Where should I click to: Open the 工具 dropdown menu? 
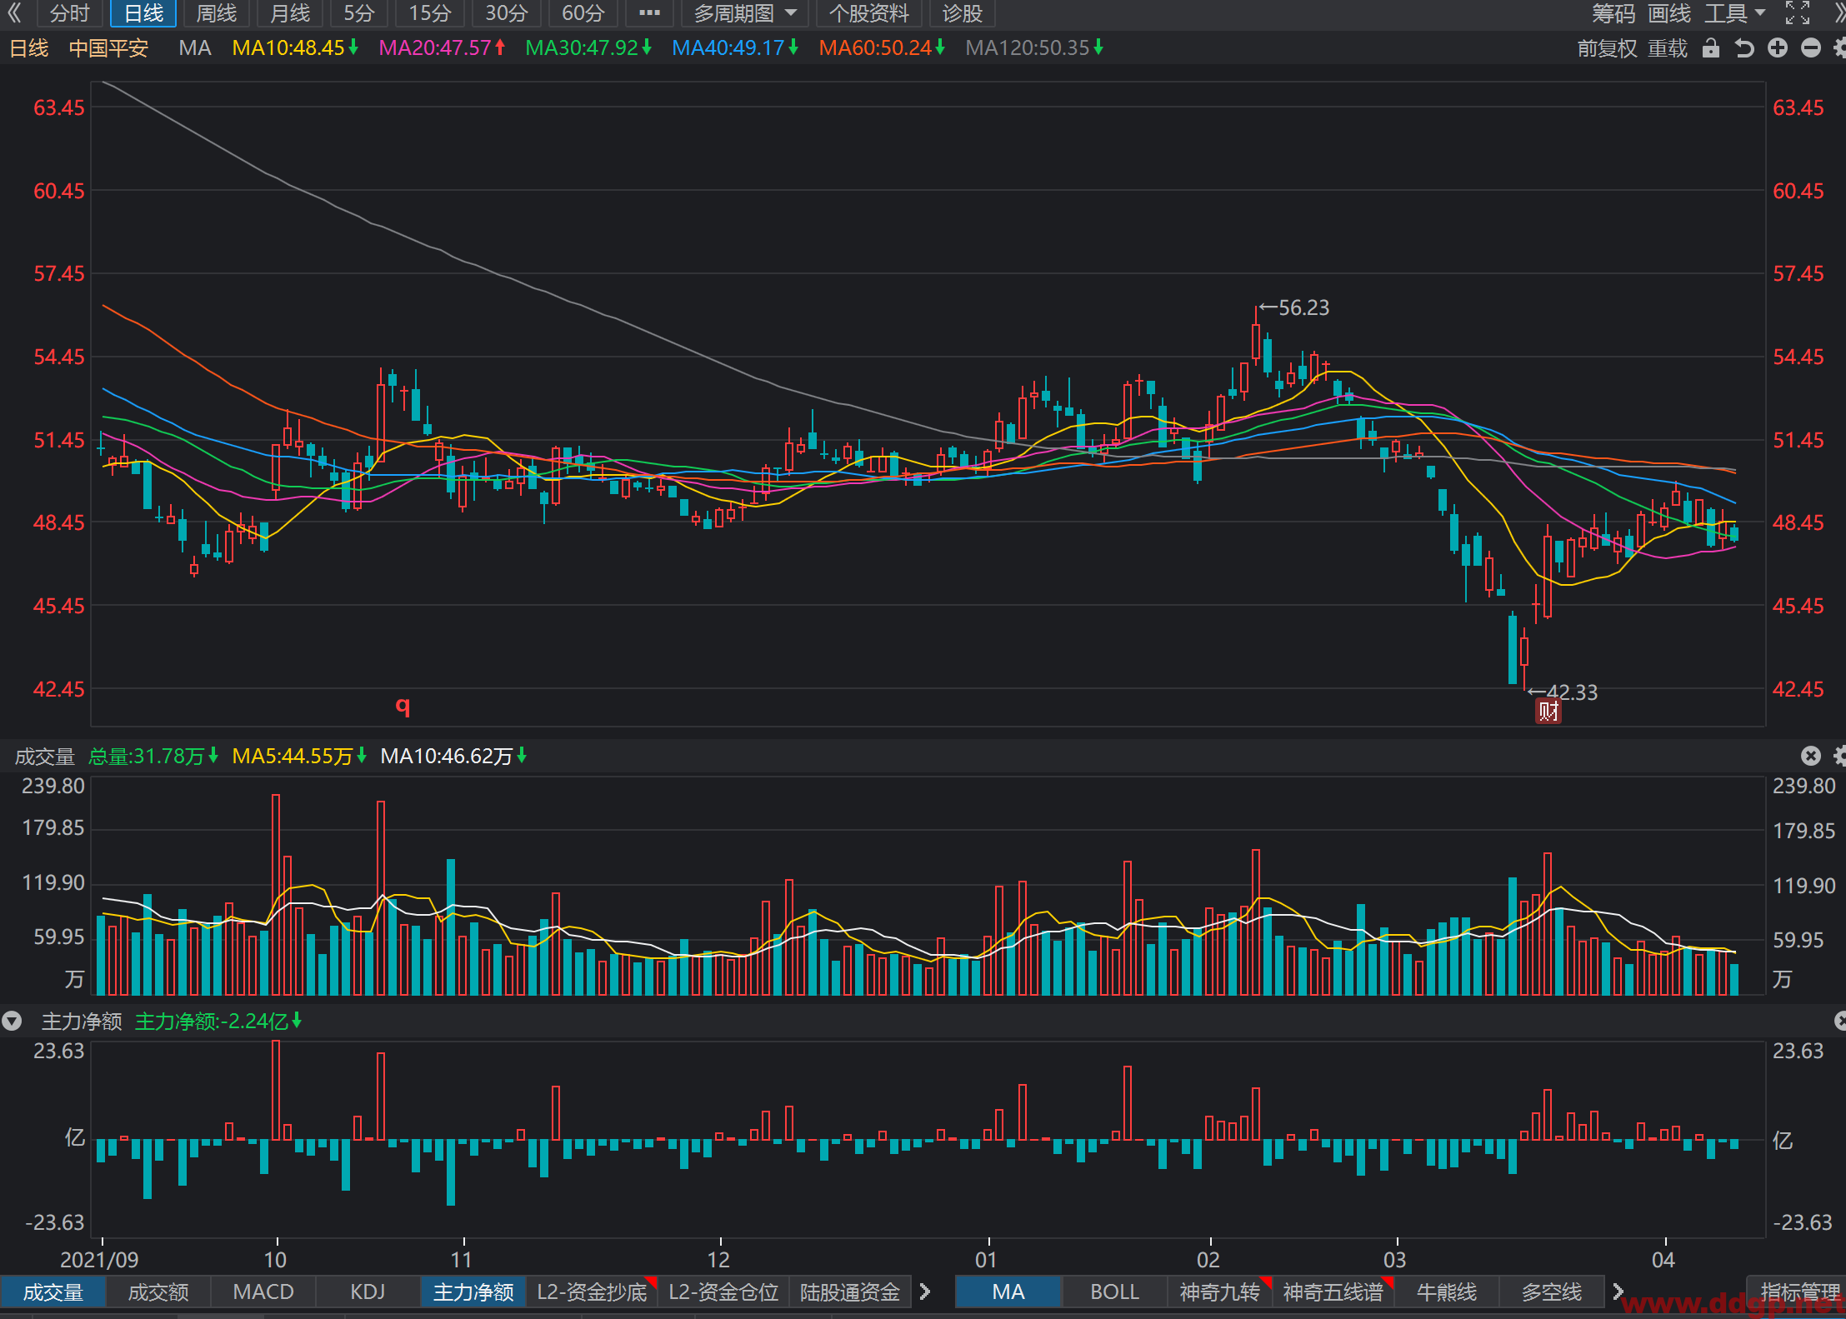(x=1735, y=13)
